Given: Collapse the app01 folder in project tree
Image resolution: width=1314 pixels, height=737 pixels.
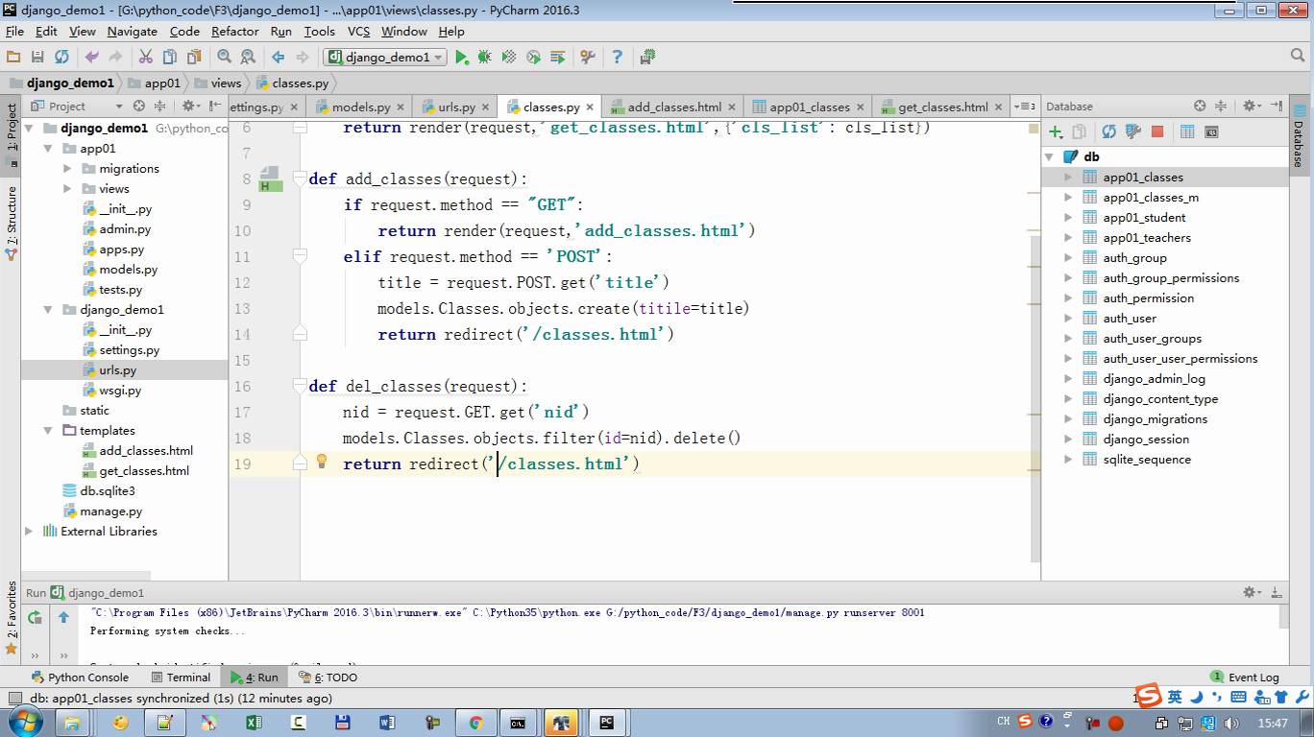Looking at the screenshot, I should pos(48,149).
